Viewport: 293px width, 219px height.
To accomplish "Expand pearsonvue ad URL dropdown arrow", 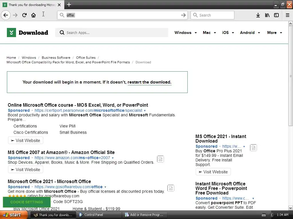I will (x=144, y=111).
